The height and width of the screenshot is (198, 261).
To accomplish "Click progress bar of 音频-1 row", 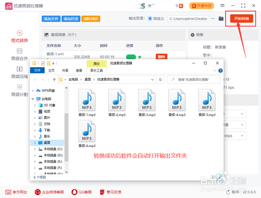I will point(131,57).
